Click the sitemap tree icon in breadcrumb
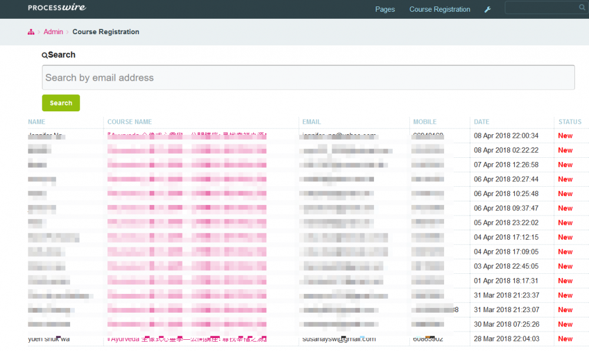589x351 pixels. [31, 32]
